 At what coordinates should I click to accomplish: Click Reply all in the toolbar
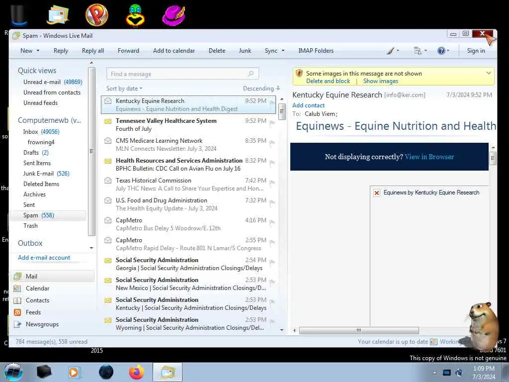93,51
